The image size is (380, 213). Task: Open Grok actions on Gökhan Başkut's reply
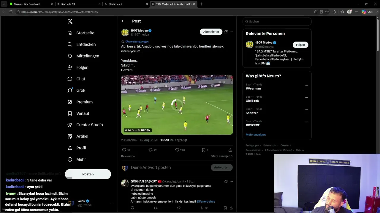point(226,181)
